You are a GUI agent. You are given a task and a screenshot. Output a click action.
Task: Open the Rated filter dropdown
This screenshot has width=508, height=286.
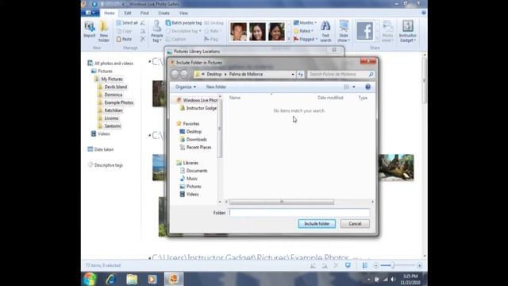[x=303, y=31]
